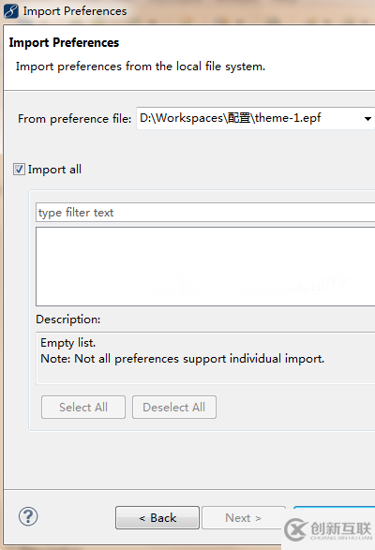
Task: Click the Select All button
Action: pos(83,408)
